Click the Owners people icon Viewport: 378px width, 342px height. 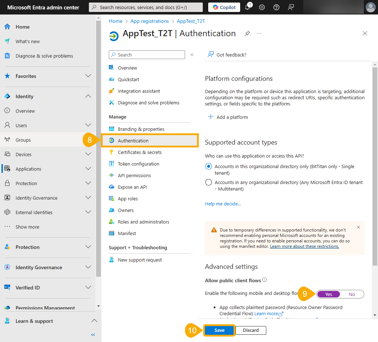(x=111, y=210)
